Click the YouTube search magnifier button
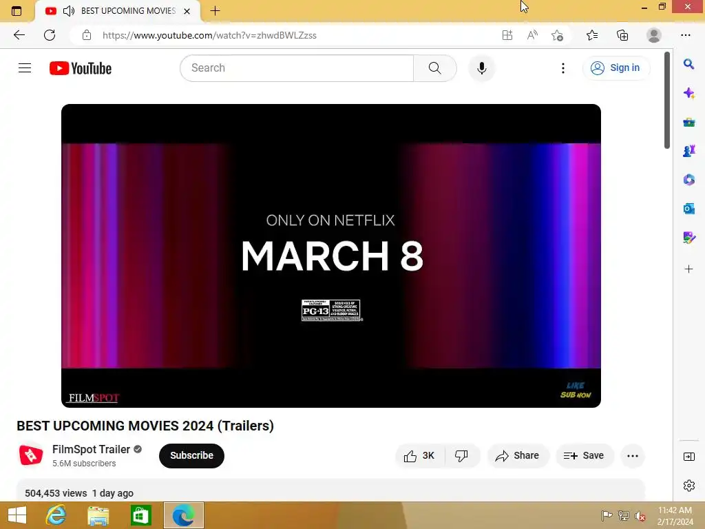Image resolution: width=705 pixels, height=529 pixels. click(x=435, y=68)
